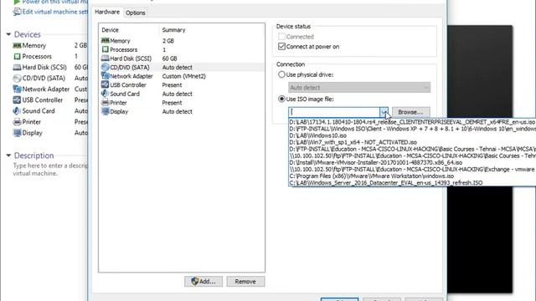Uncheck Connect at power on
Viewport: 536px width, 301px height.
coord(281,47)
